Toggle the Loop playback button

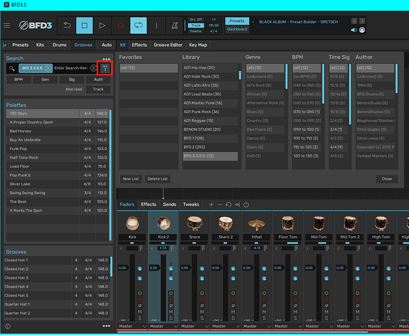pyautogui.click(x=138, y=25)
